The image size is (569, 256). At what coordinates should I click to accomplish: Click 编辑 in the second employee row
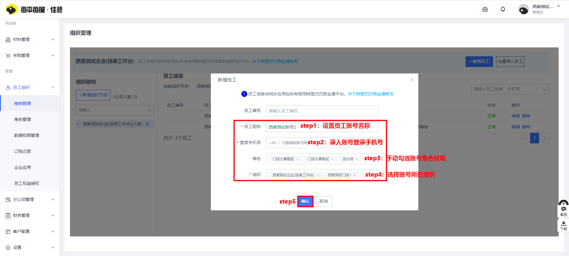[x=516, y=127]
